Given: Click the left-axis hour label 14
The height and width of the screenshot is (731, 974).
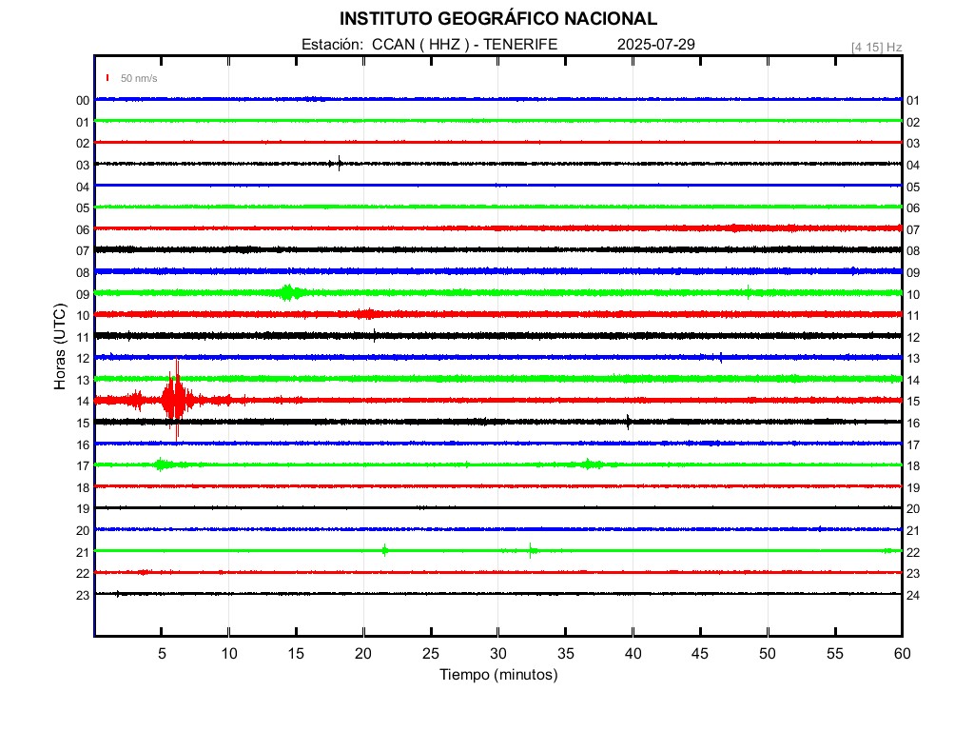Looking at the screenshot, I should click(83, 402).
